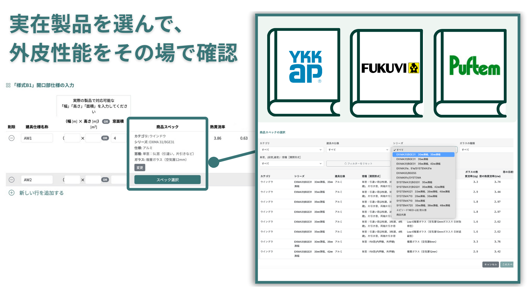Click the 変更 button in product spec
The height and width of the screenshot is (298, 530).
point(140,167)
